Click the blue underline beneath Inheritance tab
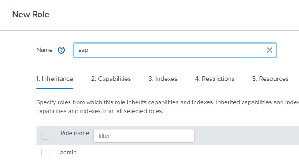Image resolution: width=299 pixels, height=160 pixels. (x=55, y=88)
